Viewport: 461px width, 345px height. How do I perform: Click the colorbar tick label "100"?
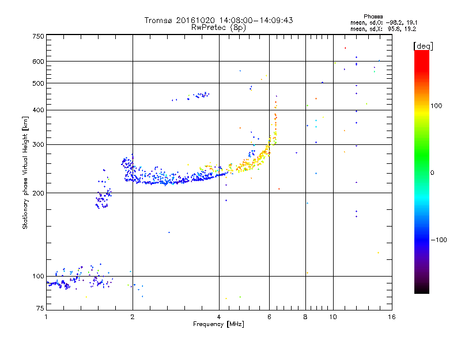(x=436, y=106)
